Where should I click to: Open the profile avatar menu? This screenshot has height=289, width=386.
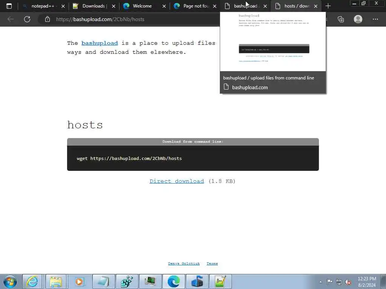(x=358, y=19)
